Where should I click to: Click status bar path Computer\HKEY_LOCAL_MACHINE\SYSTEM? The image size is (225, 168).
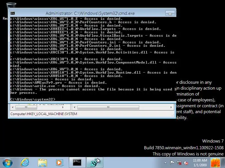coord(44,114)
